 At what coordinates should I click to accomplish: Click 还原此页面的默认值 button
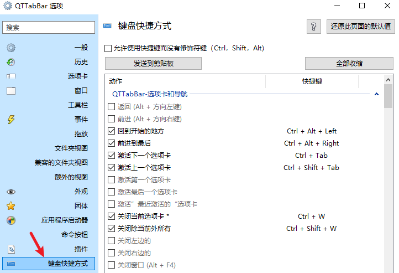coord(360,27)
